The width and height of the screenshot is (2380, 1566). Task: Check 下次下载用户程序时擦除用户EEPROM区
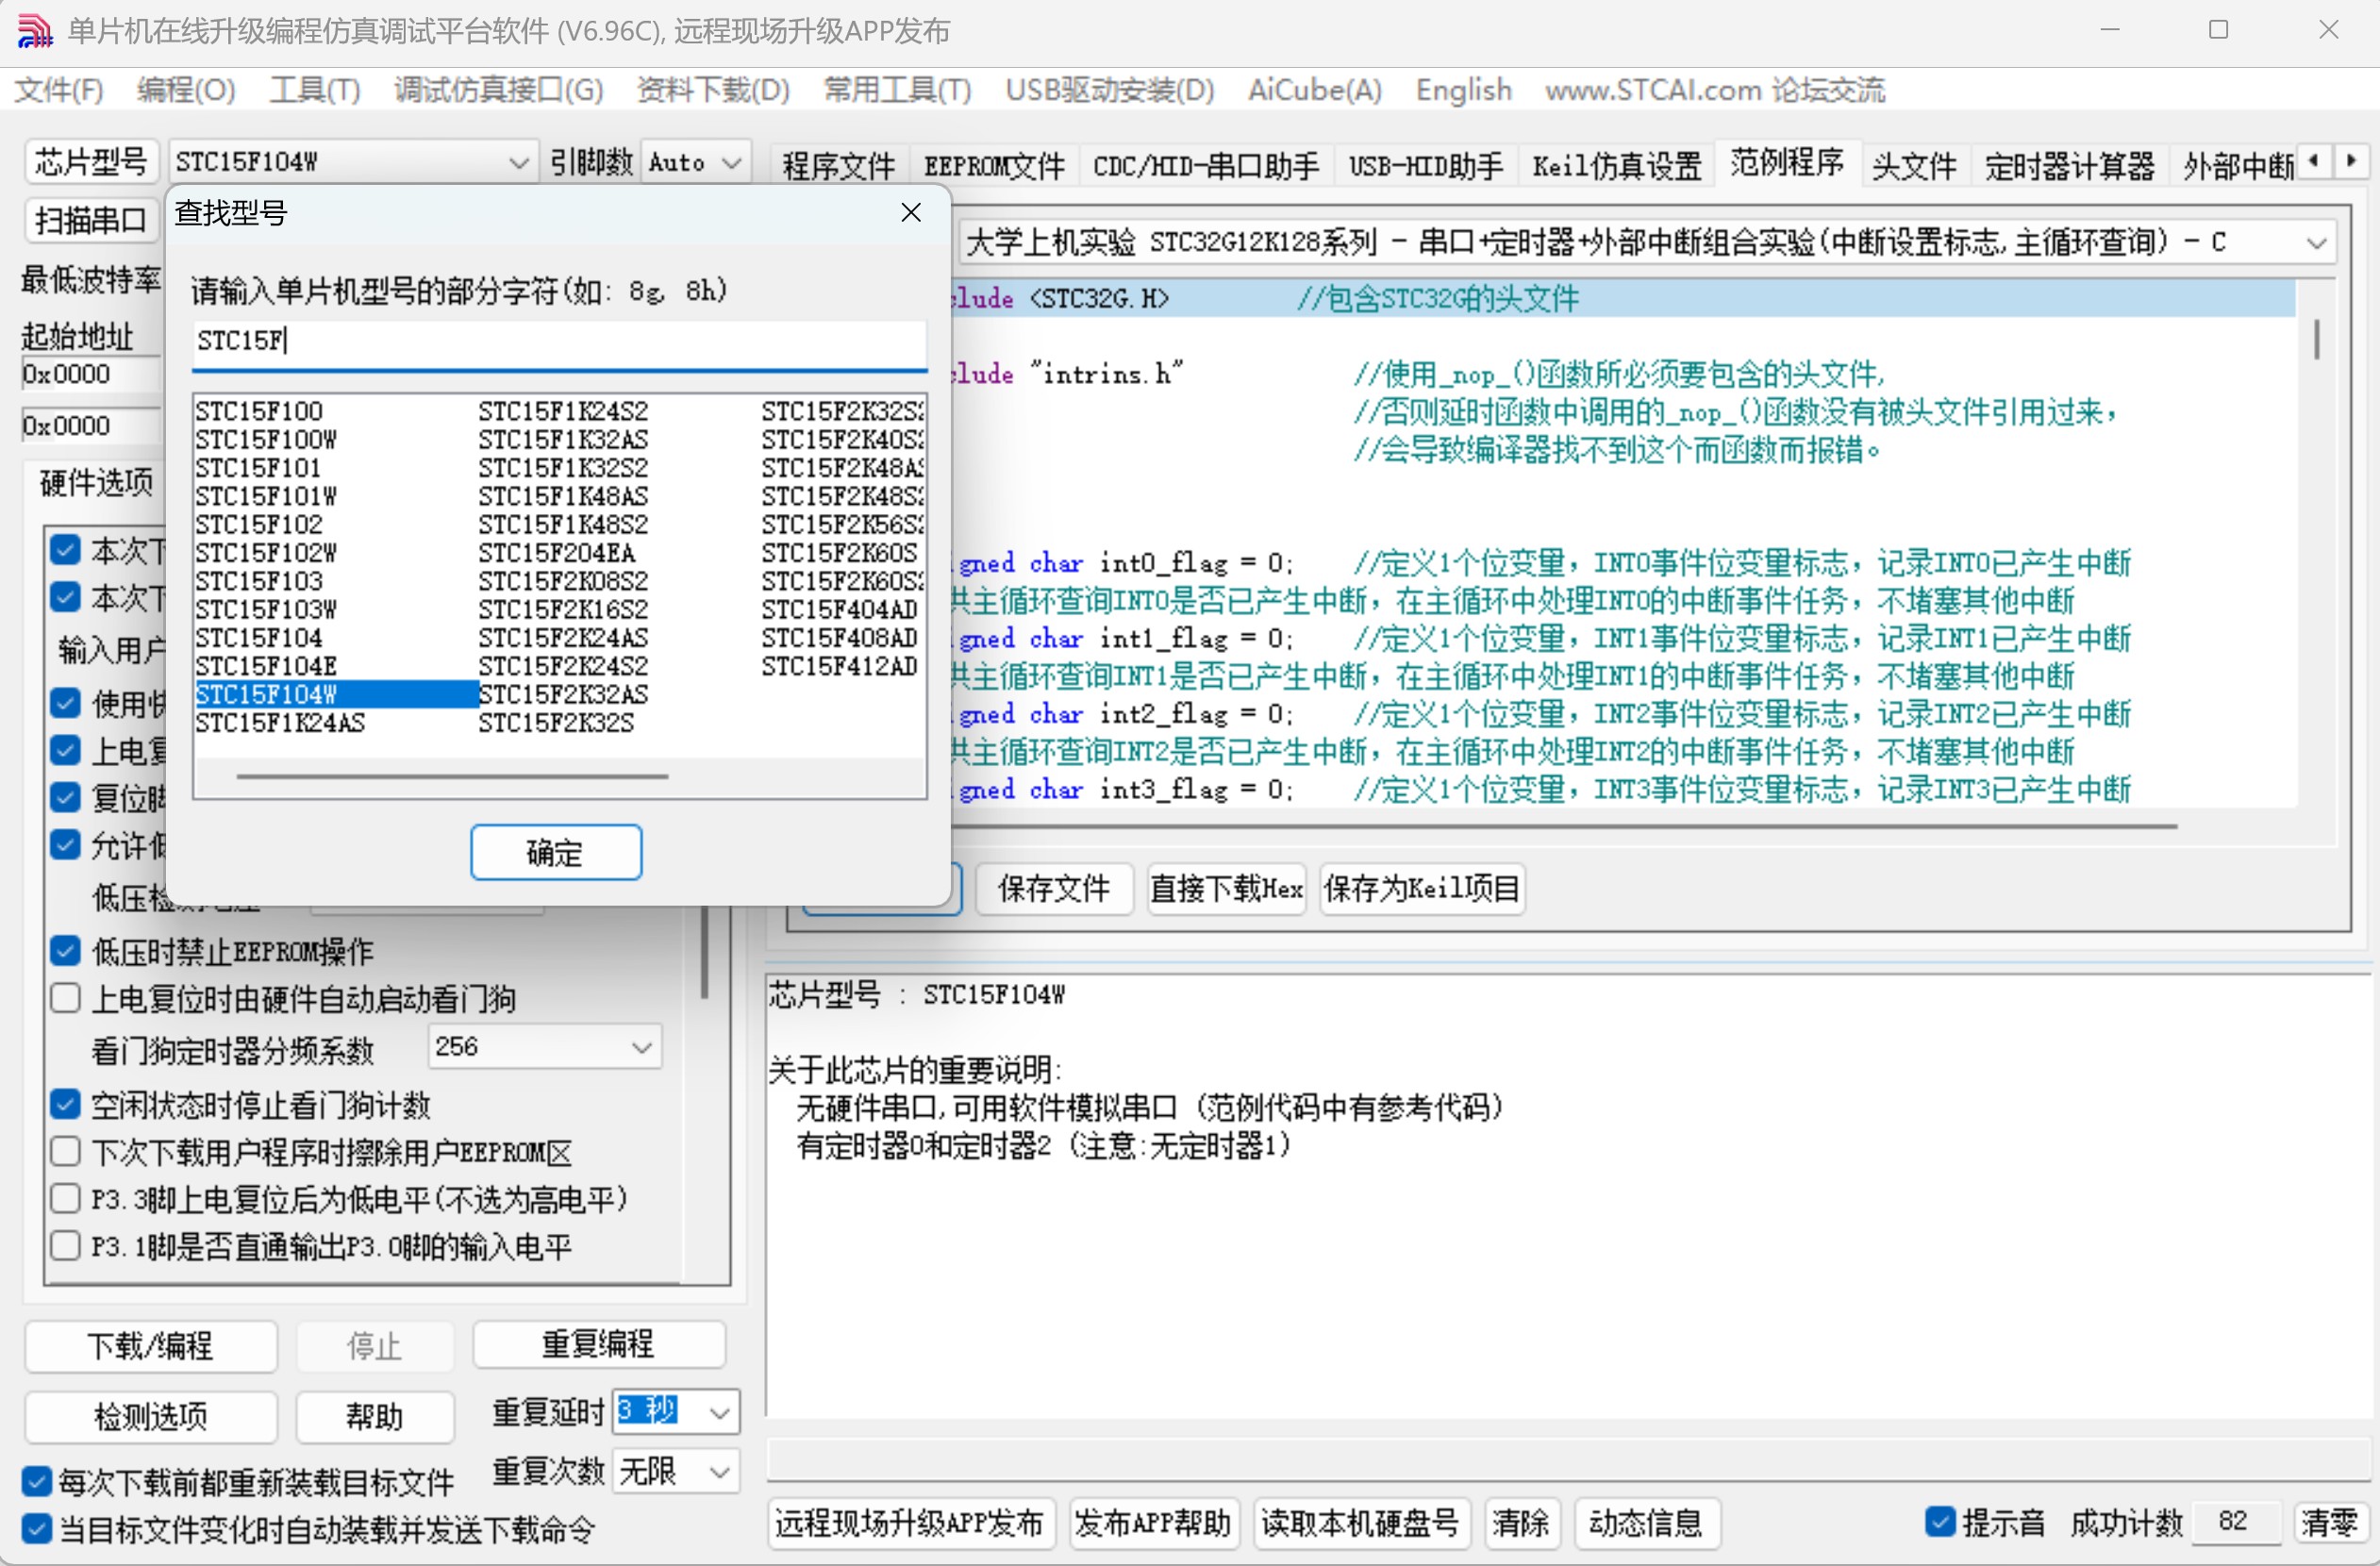[66, 1151]
